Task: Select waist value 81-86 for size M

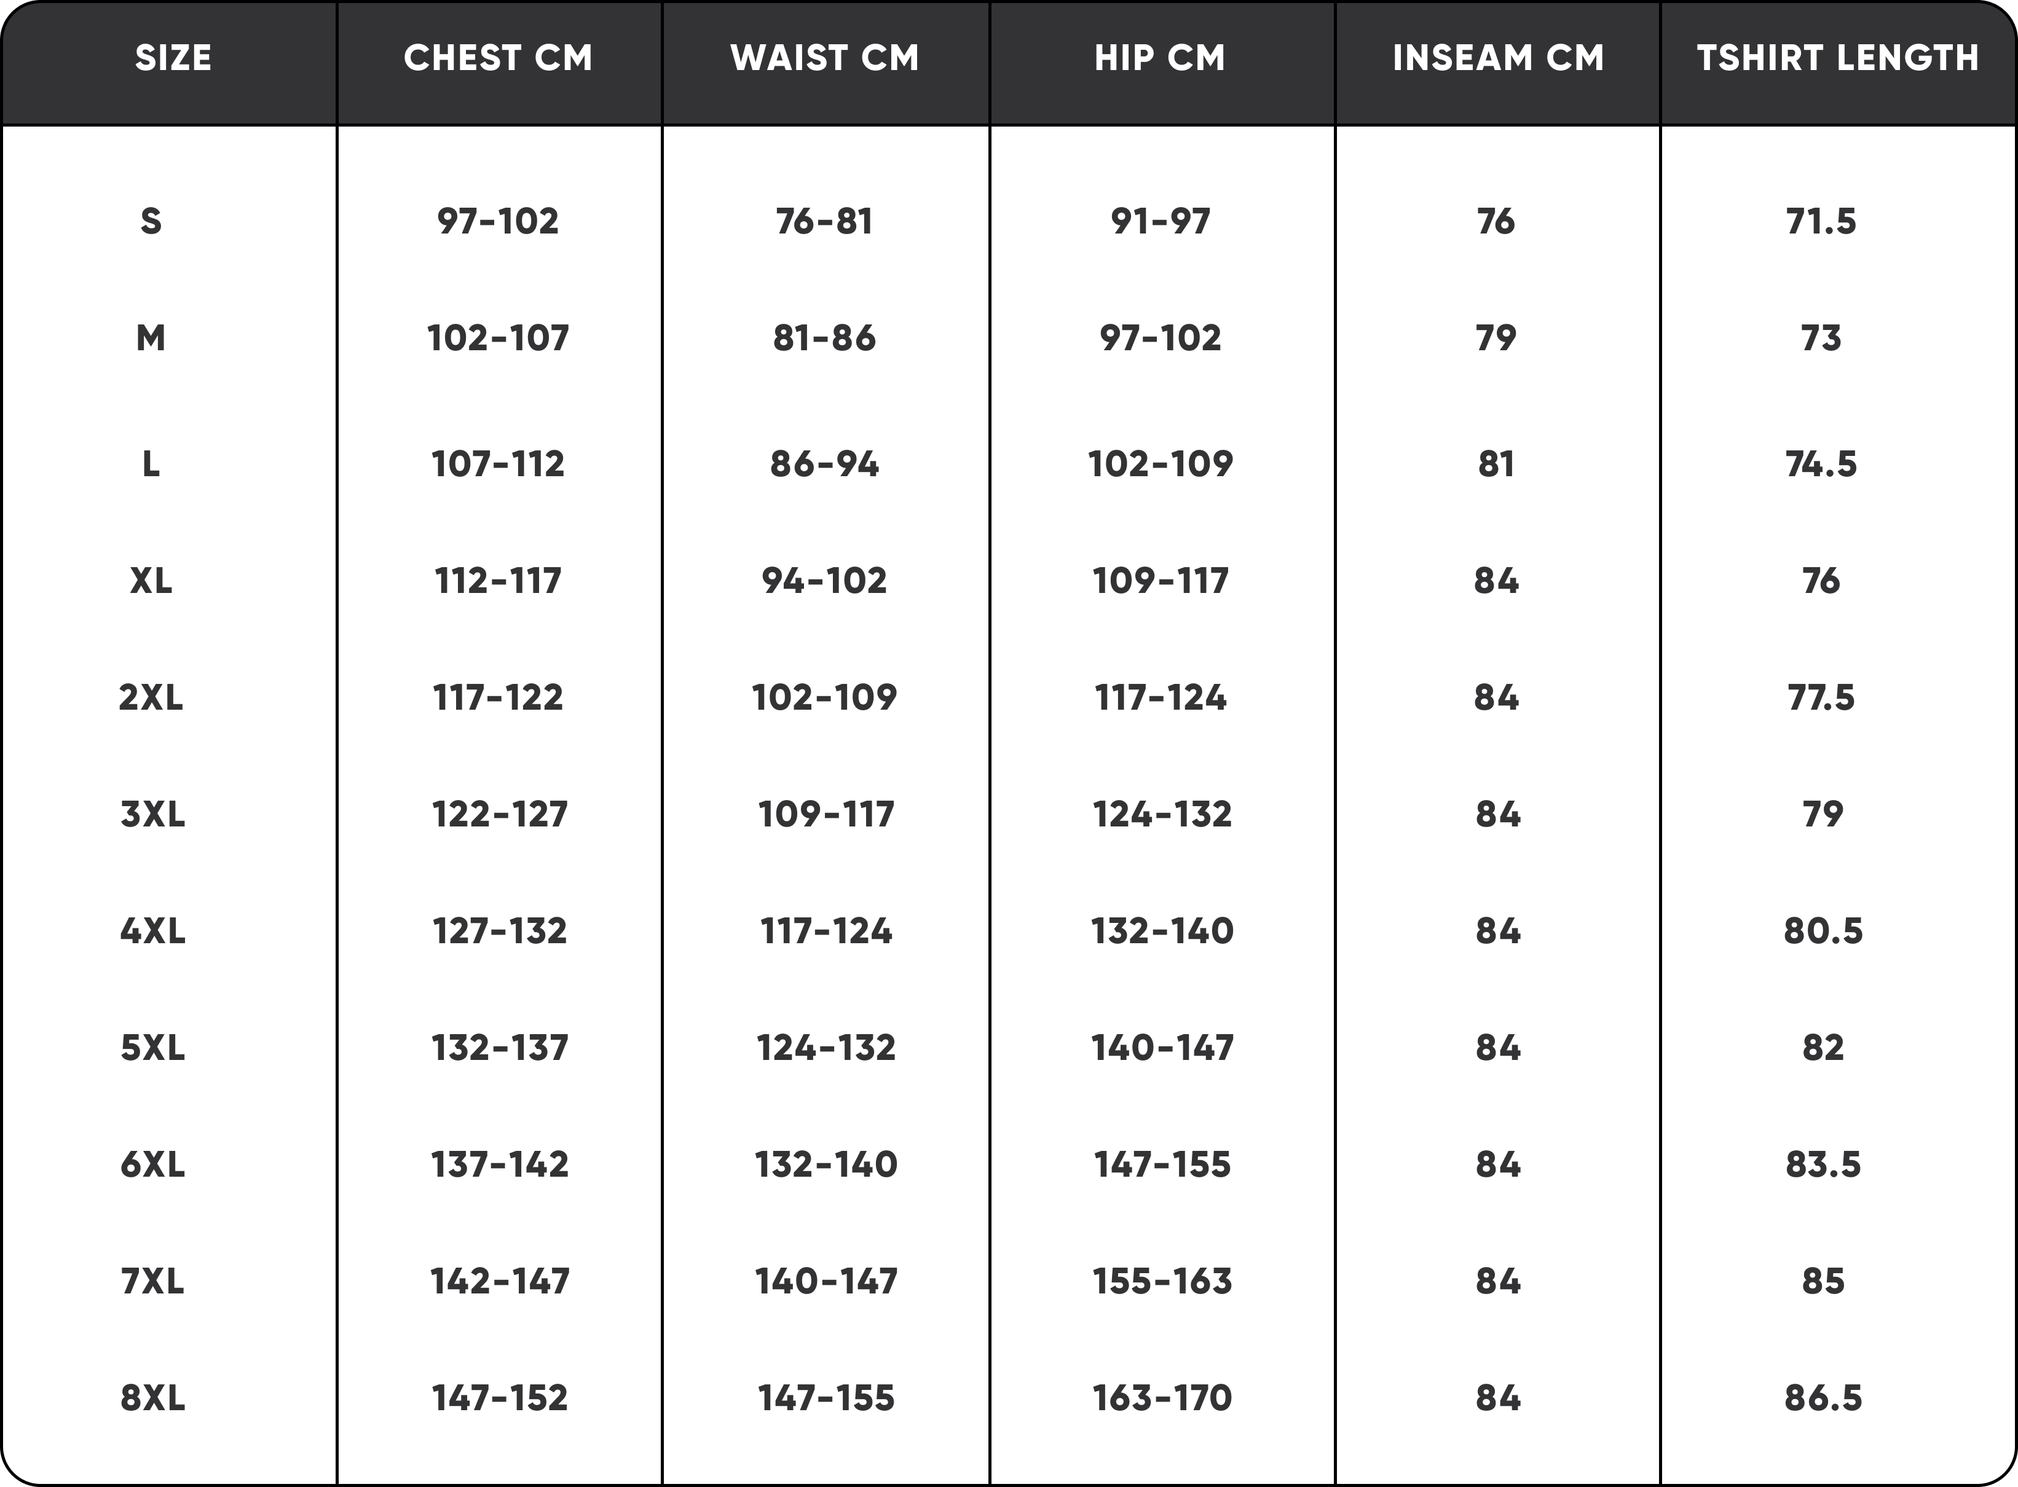Action: (824, 339)
